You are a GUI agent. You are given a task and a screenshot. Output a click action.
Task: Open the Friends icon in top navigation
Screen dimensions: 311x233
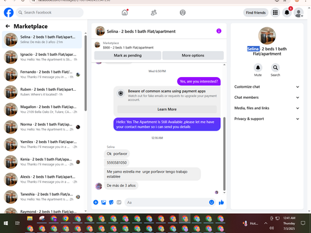click(x=154, y=12)
